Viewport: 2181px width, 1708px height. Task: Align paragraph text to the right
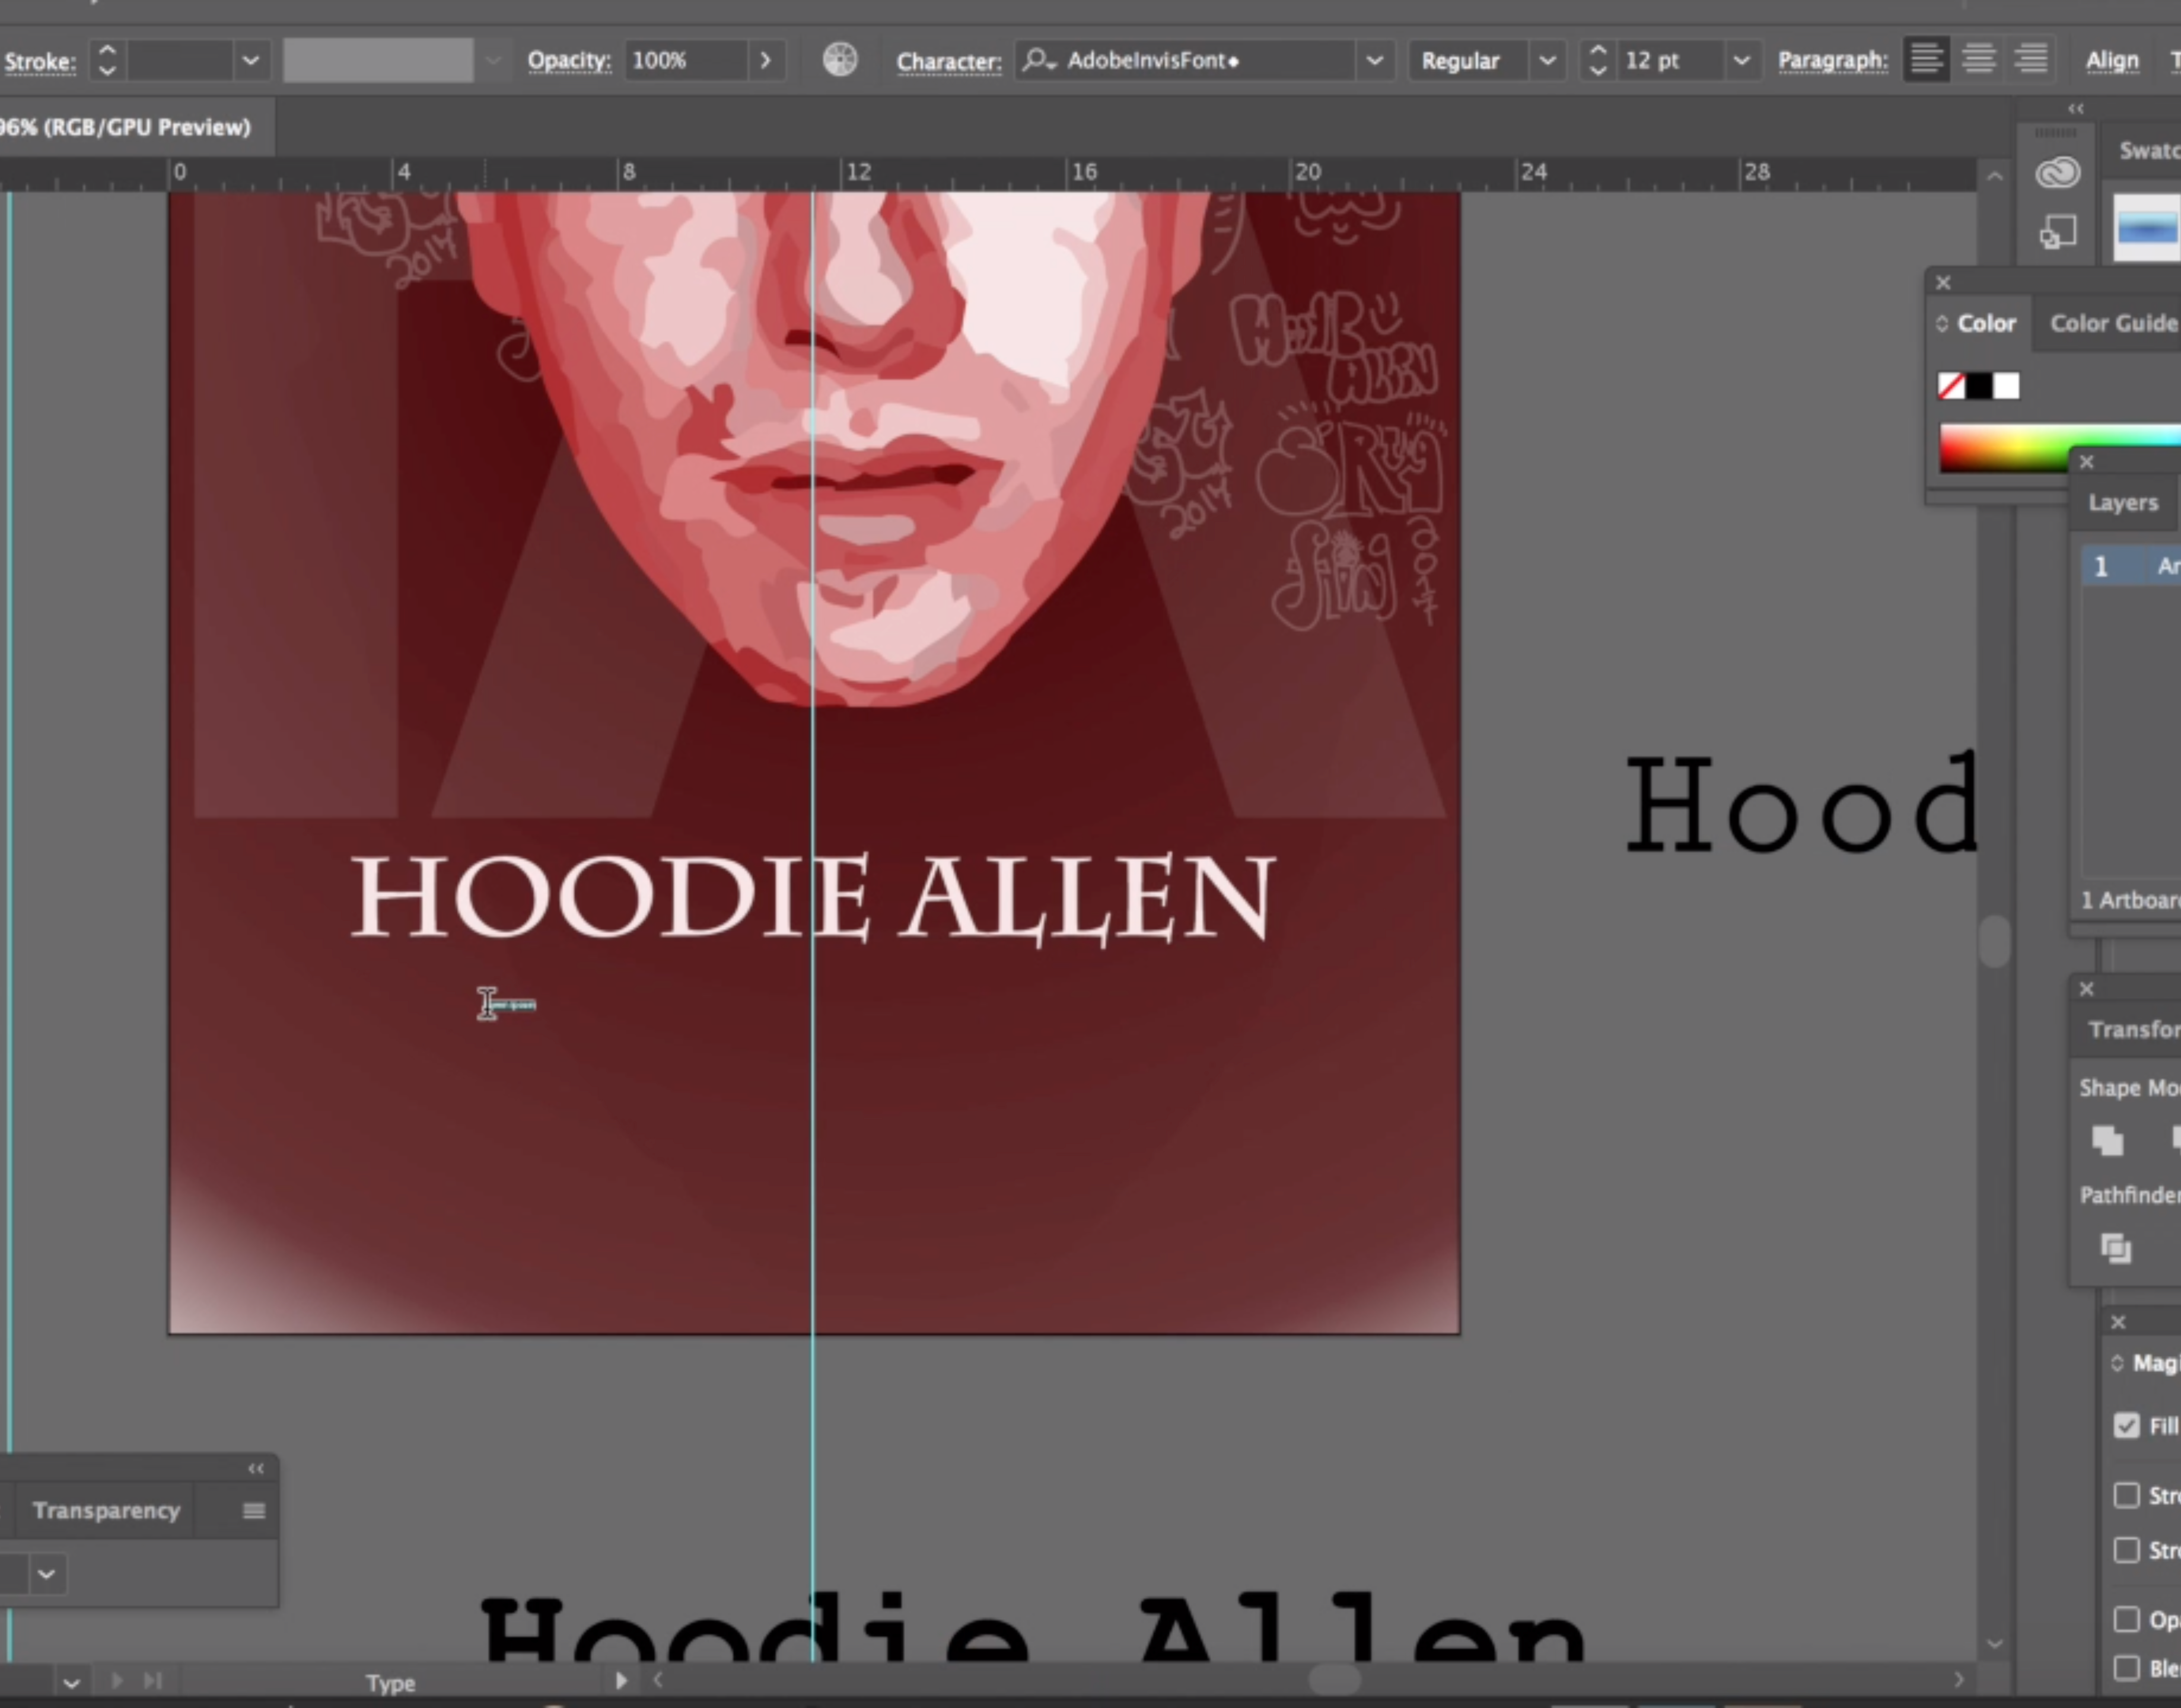tap(2031, 60)
